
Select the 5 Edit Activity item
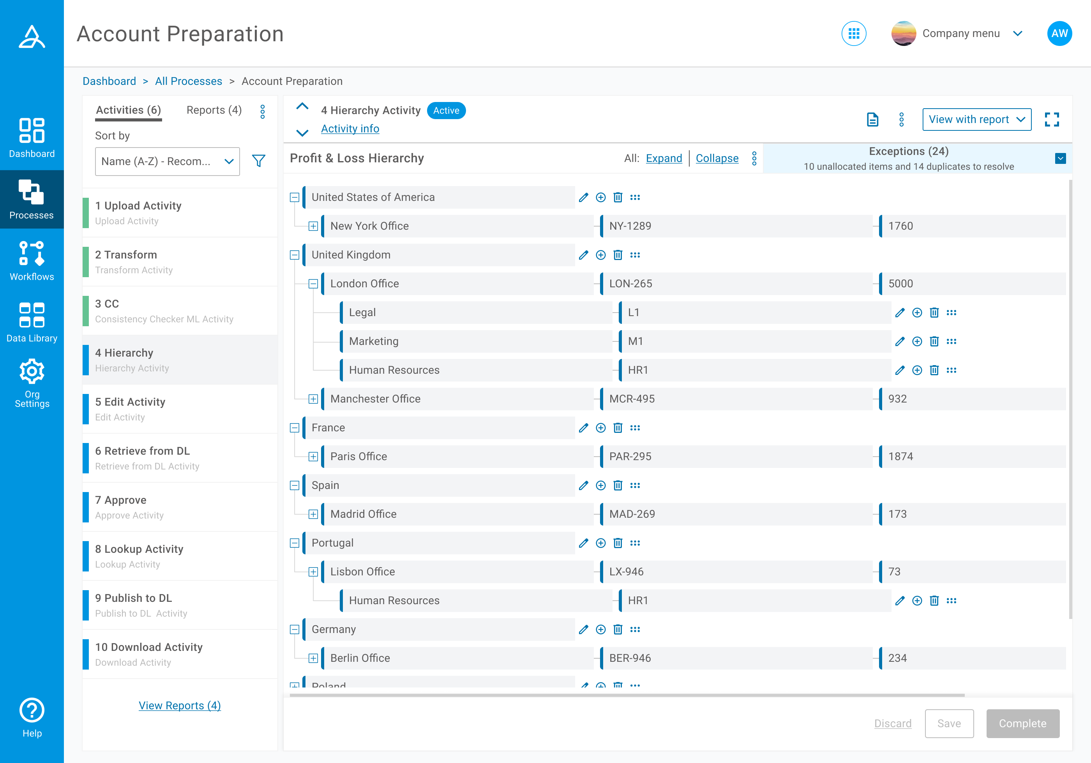[x=180, y=409]
